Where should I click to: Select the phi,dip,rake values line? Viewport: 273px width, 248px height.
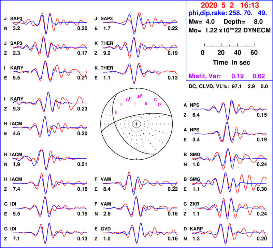228,13
